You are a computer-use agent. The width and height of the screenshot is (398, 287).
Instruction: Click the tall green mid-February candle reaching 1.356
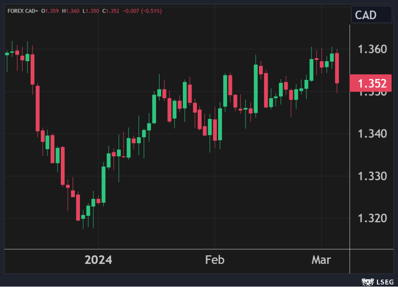coord(255,89)
